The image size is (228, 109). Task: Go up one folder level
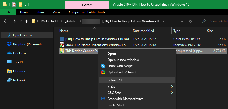(26, 21)
